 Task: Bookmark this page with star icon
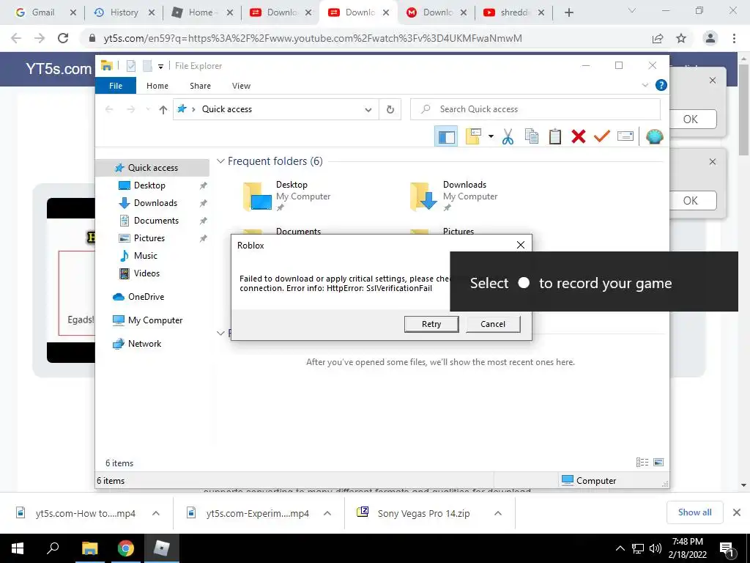pos(681,38)
